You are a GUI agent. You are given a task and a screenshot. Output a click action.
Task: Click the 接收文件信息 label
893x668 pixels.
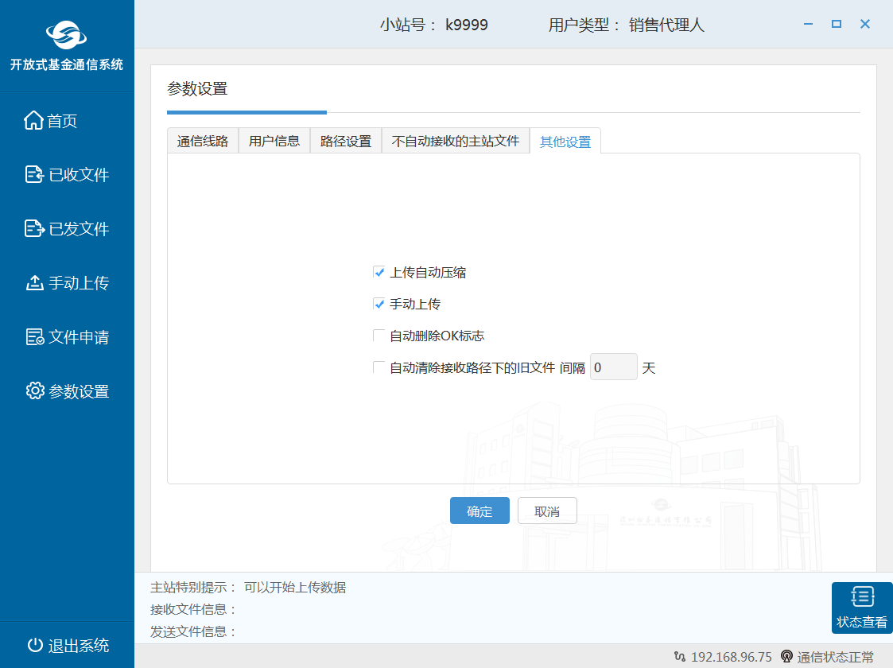click(x=193, y=609)
